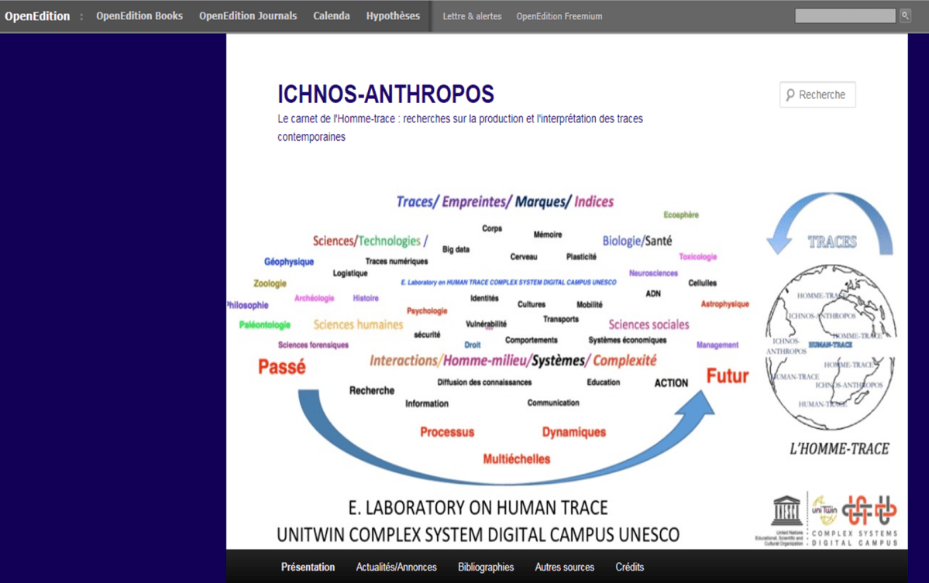Click the ICHNOS-ANTHROPOS site title

click(386, 94)
